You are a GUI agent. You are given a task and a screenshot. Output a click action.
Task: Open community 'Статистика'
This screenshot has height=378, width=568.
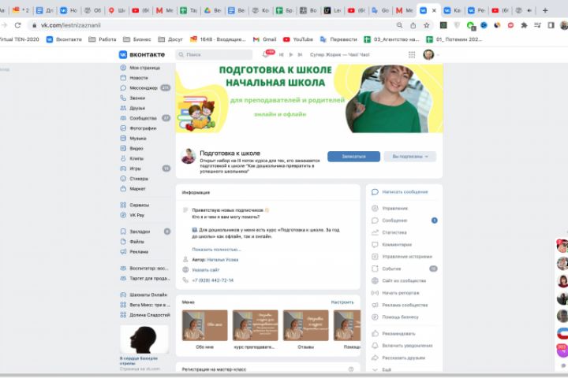pyautogui.click(x=389, y=232)
